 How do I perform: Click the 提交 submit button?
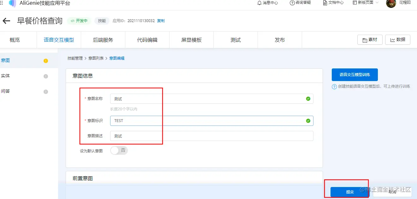pos(349,192)
